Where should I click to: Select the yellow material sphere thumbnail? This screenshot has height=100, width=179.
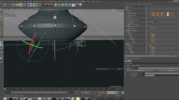tap(78, 99)
